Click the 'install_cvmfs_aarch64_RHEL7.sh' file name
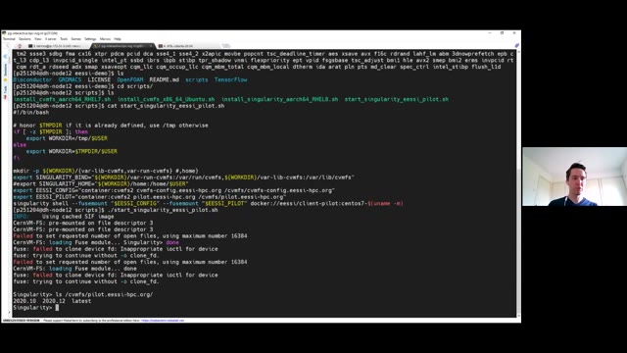The image size is (627, 353). click(62, 99)
